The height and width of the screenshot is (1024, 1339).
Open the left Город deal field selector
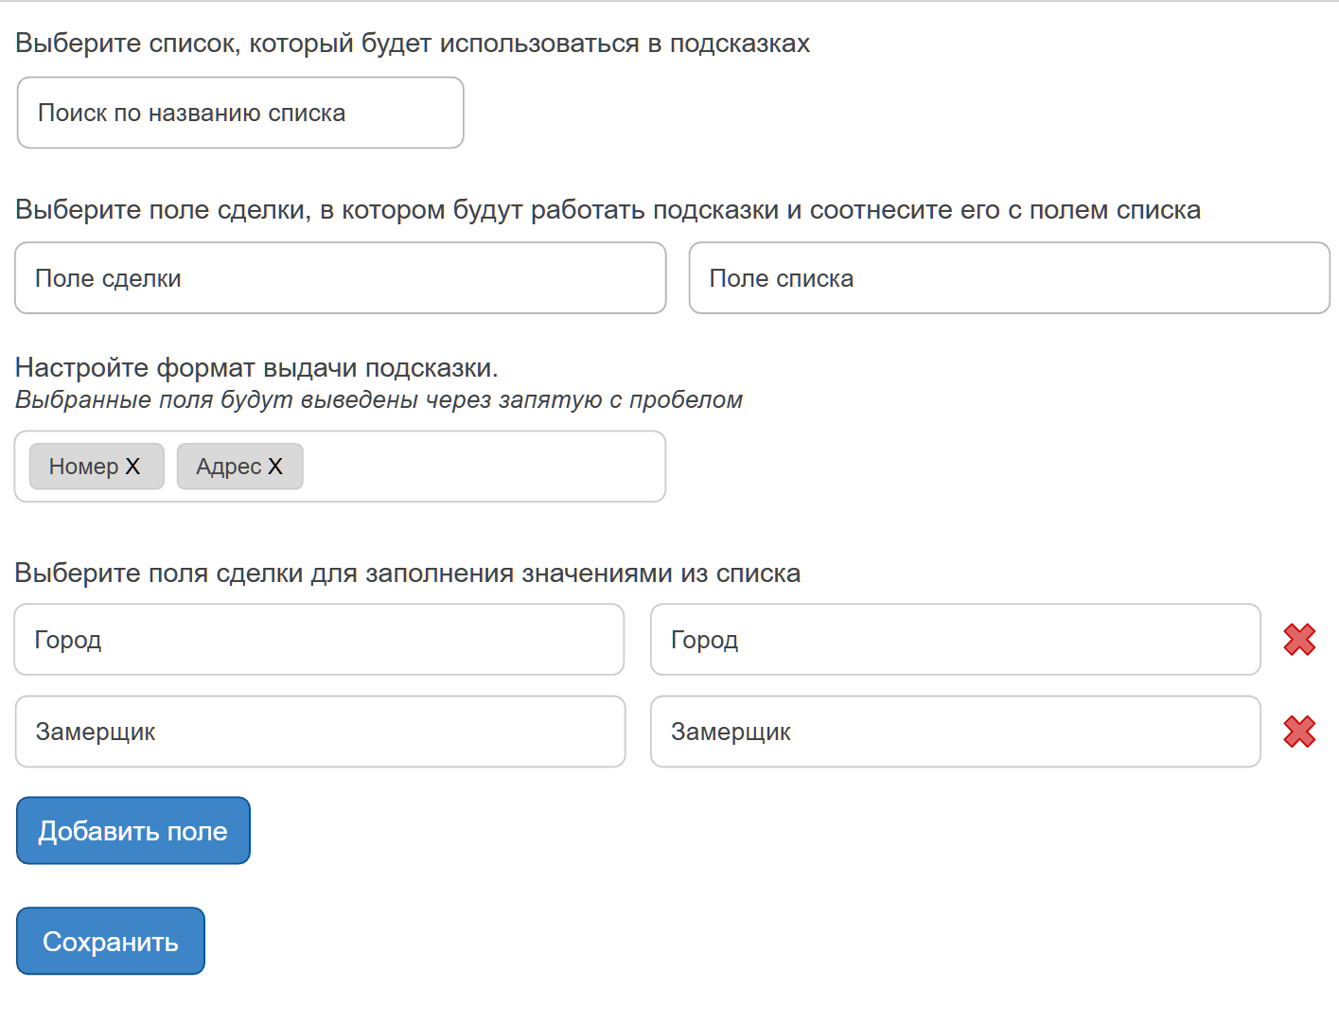319,640
